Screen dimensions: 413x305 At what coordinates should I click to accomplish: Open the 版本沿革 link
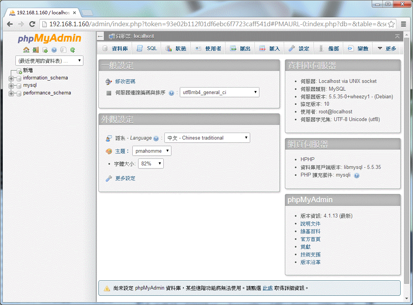(310, 262)
